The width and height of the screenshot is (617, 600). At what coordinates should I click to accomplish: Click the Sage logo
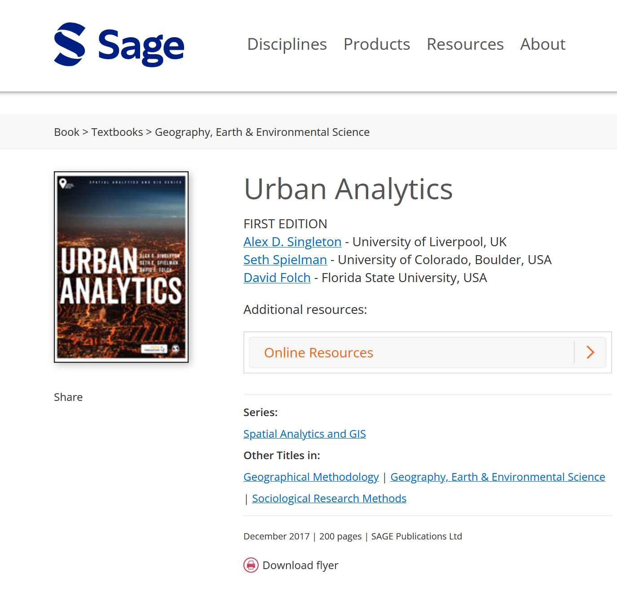(119, 45)
